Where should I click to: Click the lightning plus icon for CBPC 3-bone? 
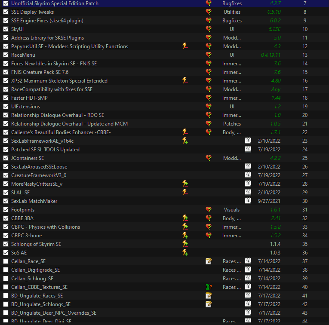point(185,235)
